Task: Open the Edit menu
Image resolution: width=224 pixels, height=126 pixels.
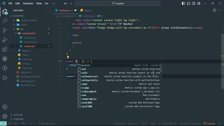Action: pos(17,3)
